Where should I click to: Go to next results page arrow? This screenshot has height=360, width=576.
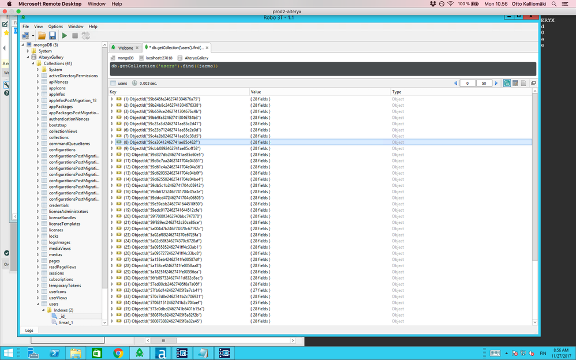click(496, 84)
